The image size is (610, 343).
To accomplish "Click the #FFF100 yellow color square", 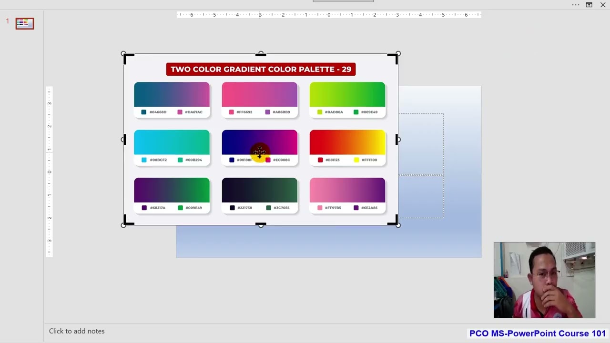I will pyautogui.click(x=356, y=160).
